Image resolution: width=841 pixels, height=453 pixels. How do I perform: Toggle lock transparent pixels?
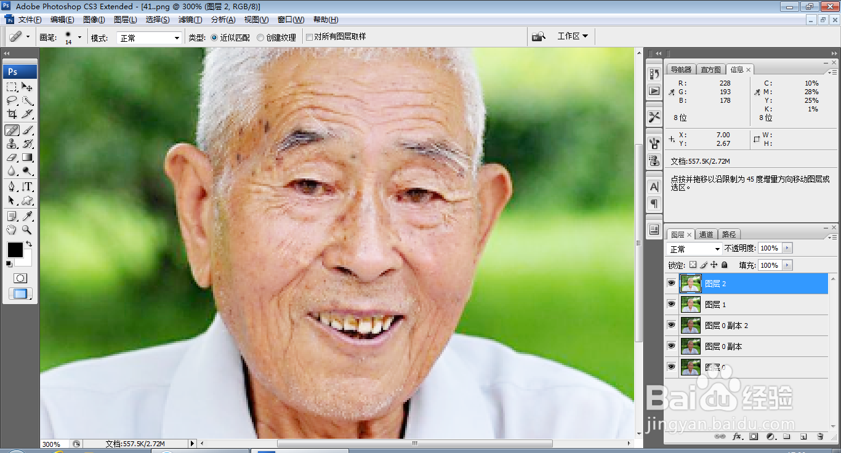[693, 265]
